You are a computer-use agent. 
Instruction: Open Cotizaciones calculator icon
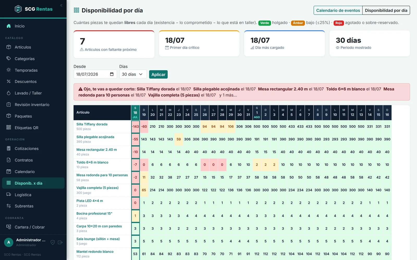9,148
